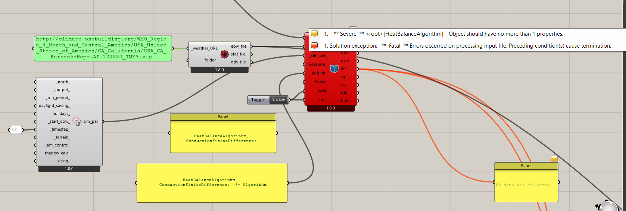
Task: Click the Panel title bar above HeatBalanceAlgorithm
Action: click(x=223, y=117)
